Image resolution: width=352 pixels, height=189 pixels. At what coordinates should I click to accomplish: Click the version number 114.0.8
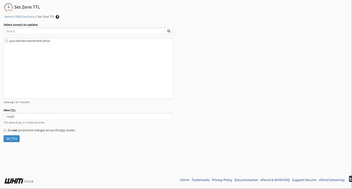(x=28, y=182)
